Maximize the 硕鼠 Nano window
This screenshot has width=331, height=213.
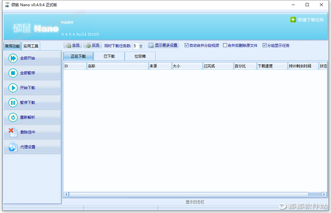(x=307, y=5)
